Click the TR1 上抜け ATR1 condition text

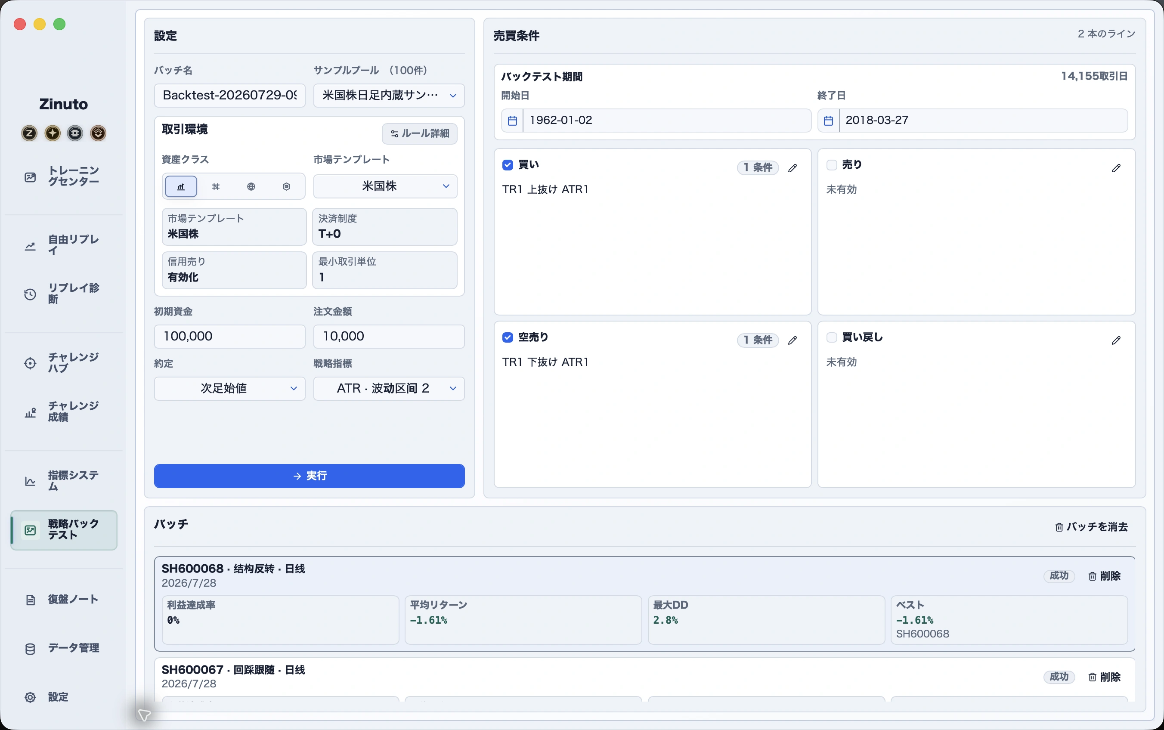(545, 190)
